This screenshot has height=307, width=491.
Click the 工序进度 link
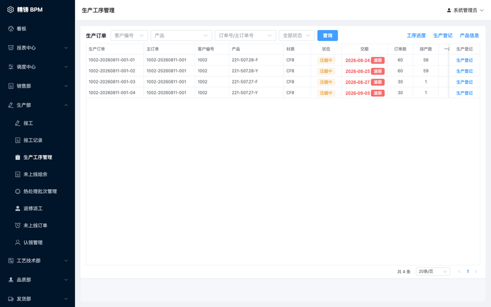coord(416,36)
